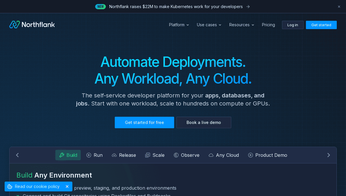Click the right carousel arrow
The image size is (346, 196).
(x=329, y=155)
